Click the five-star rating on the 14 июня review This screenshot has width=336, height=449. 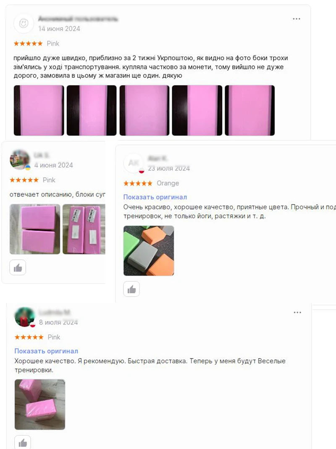point(28,43)
